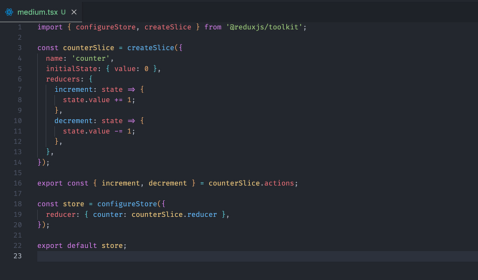Click the React file icon on medium.tsx tab
Screen dimensions: 478x280
click(9, 12)
